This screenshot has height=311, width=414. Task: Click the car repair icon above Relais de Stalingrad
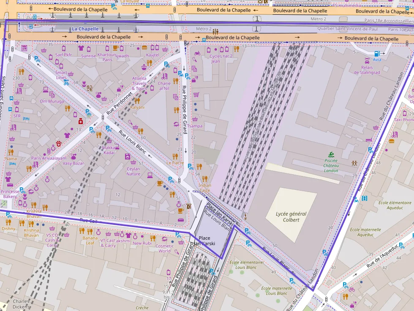[367, 61]
